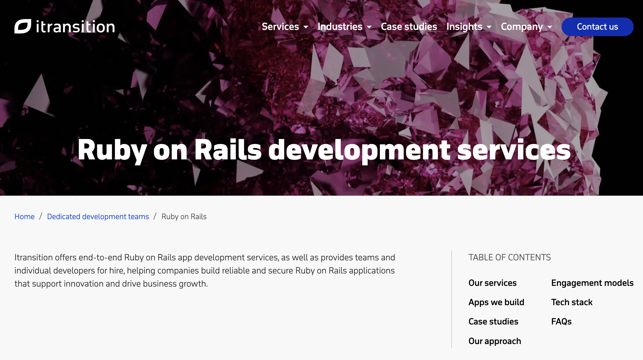The image size is (643, 360).
Task: Click the TABLE OF CONTENTS label
Action: pyautogui.click(x=509, y=258)
